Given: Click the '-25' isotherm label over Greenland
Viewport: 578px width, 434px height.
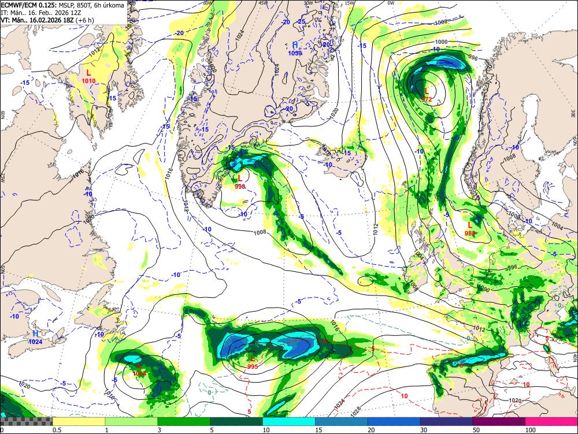Looking at the screenshot, I should (301, 22).
